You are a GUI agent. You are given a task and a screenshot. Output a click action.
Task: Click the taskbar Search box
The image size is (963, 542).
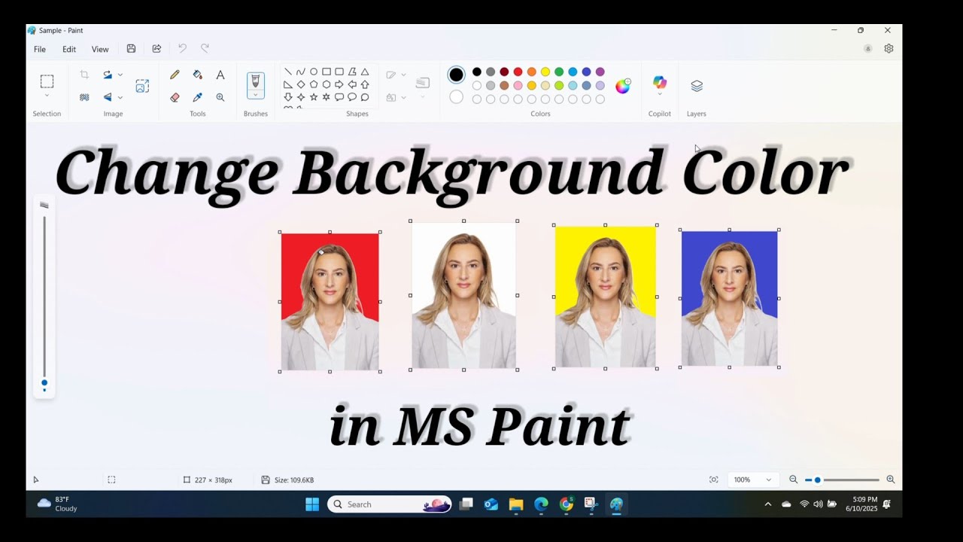tap(389, 504)
